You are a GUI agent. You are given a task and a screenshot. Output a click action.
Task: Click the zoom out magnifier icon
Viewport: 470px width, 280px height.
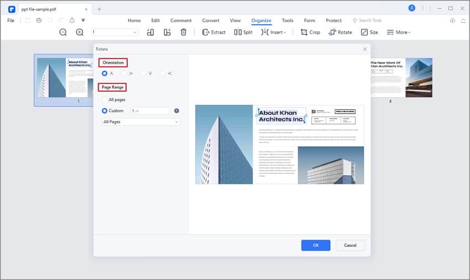pos(63,32)
